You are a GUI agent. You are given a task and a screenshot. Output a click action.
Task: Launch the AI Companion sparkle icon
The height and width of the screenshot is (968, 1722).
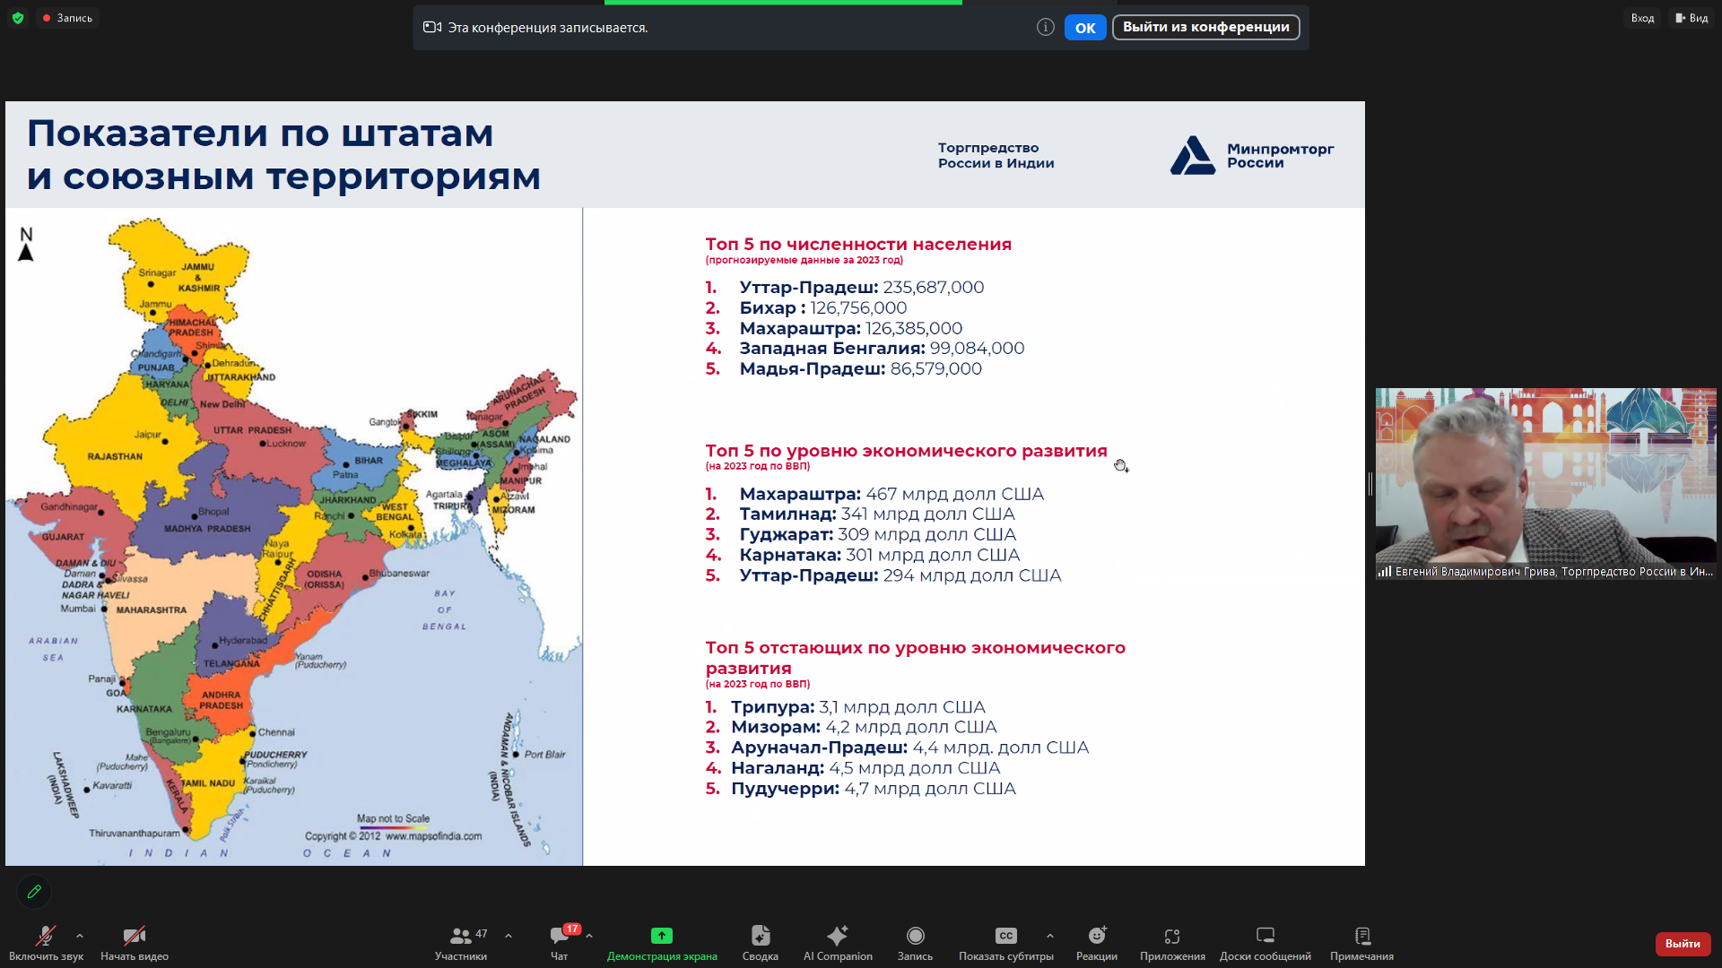837,936
